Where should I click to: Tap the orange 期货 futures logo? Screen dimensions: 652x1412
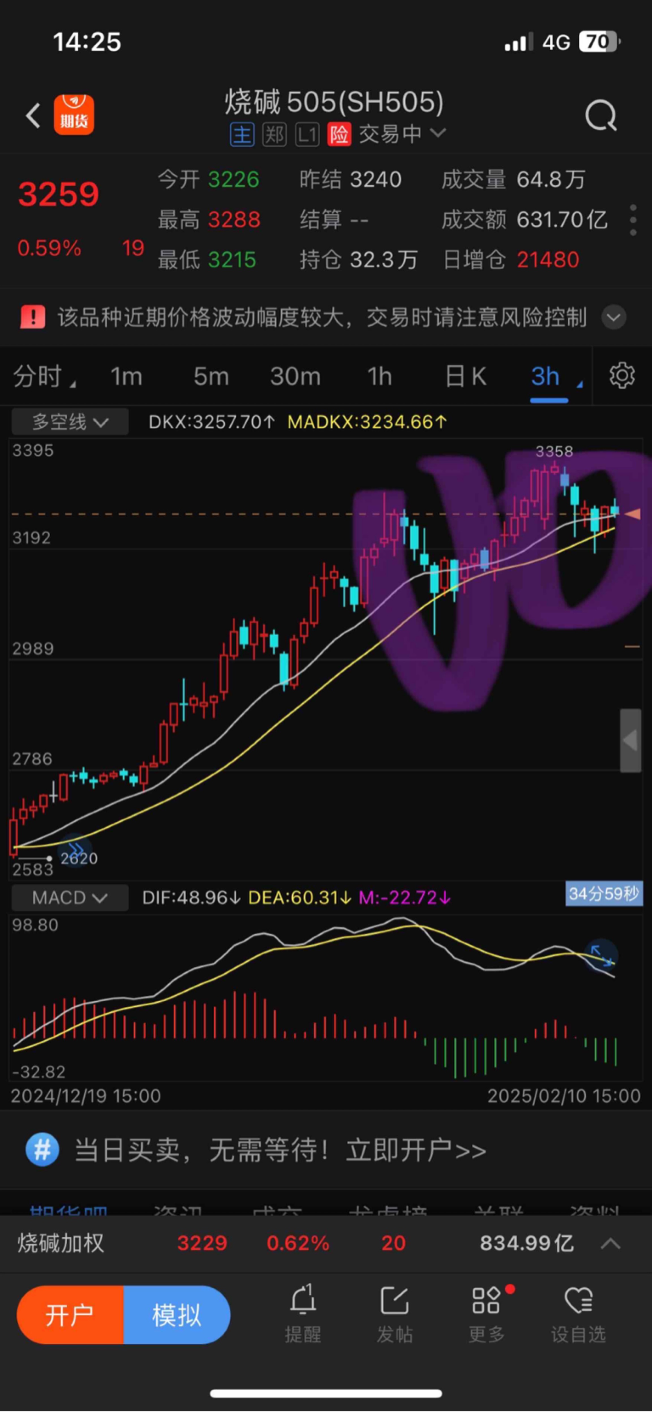74,115
